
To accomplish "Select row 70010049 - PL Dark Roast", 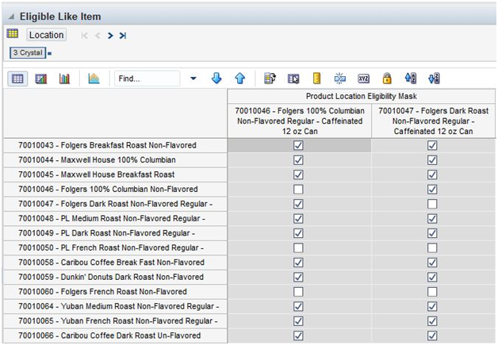I will [x=115, y=233].
